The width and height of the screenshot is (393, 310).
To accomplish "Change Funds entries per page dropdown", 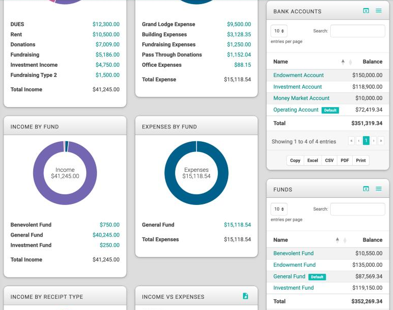I will [279, 209].
